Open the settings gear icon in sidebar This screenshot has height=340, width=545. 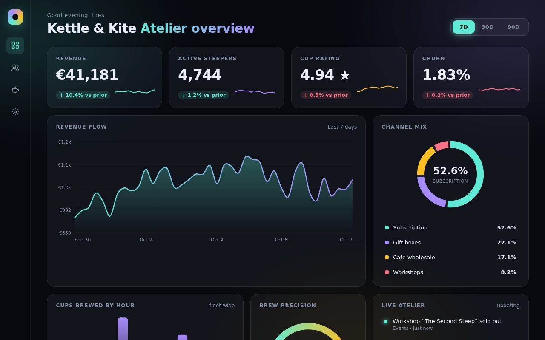(x=15, y=112)
